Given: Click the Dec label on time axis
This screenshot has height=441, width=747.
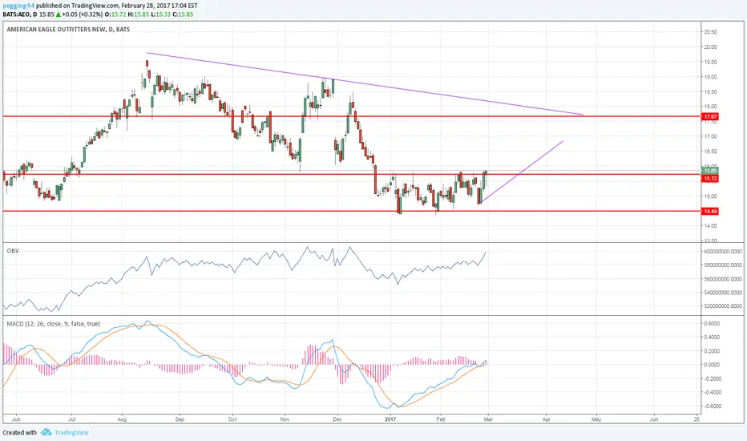Looking at the screenshot, I should click(337, 419).
